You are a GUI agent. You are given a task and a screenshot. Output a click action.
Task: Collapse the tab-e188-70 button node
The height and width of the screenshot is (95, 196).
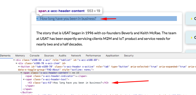tap(19, 67)
